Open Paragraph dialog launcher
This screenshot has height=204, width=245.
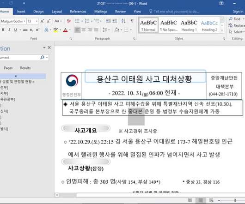click(135, 38)
